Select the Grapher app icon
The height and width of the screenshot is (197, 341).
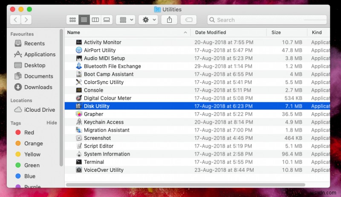click(79, 114)
